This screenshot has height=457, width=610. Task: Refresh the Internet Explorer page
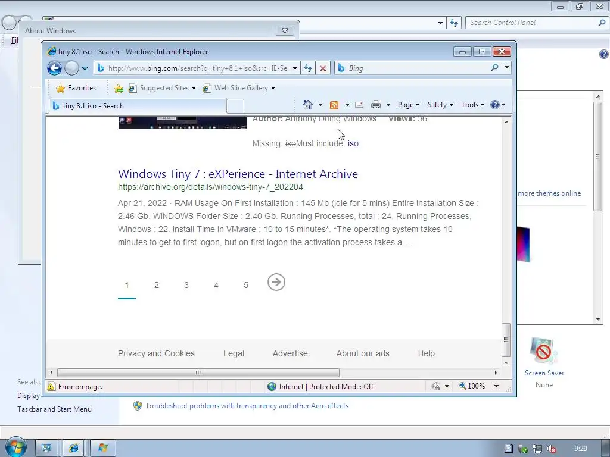tap(308, 68)
